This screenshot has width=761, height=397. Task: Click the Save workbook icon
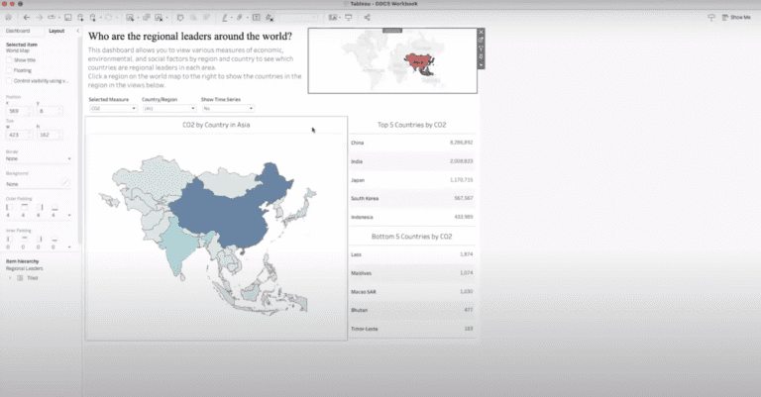(68, 18)
